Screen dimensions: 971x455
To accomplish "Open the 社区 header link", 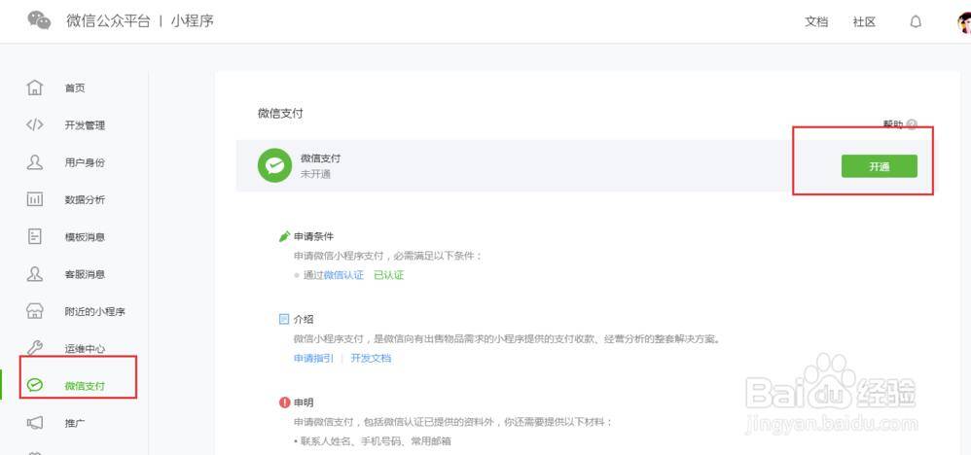I will click(864, 21).
